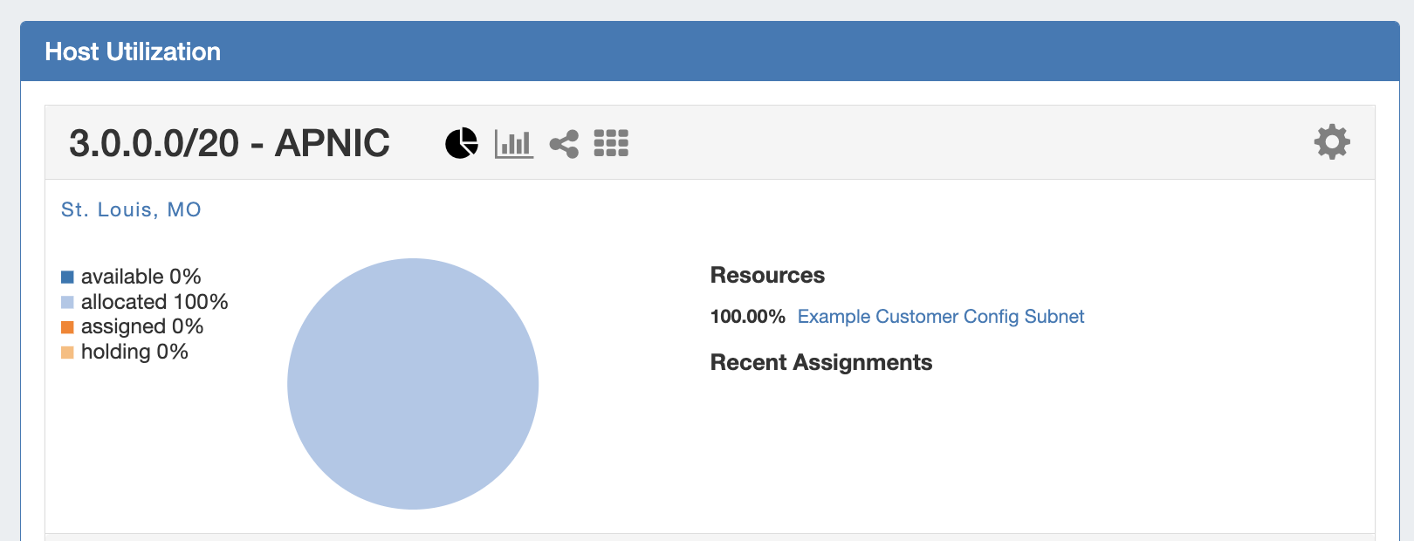Image resolution: width=1414 pixels, height=541 pixels.
Task: Click the orange assigned legend swatch
Action: coord(67,327)
